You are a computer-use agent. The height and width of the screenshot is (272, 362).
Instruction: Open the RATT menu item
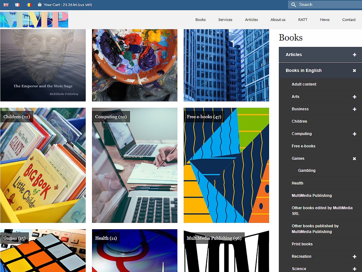(x=303, y=20)
